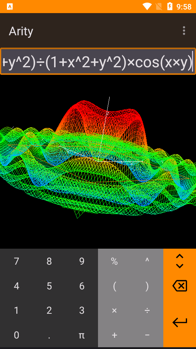The image size is (196, 349).
Task: Expand the up-down history arrows
Action: (x=180, y=261)
